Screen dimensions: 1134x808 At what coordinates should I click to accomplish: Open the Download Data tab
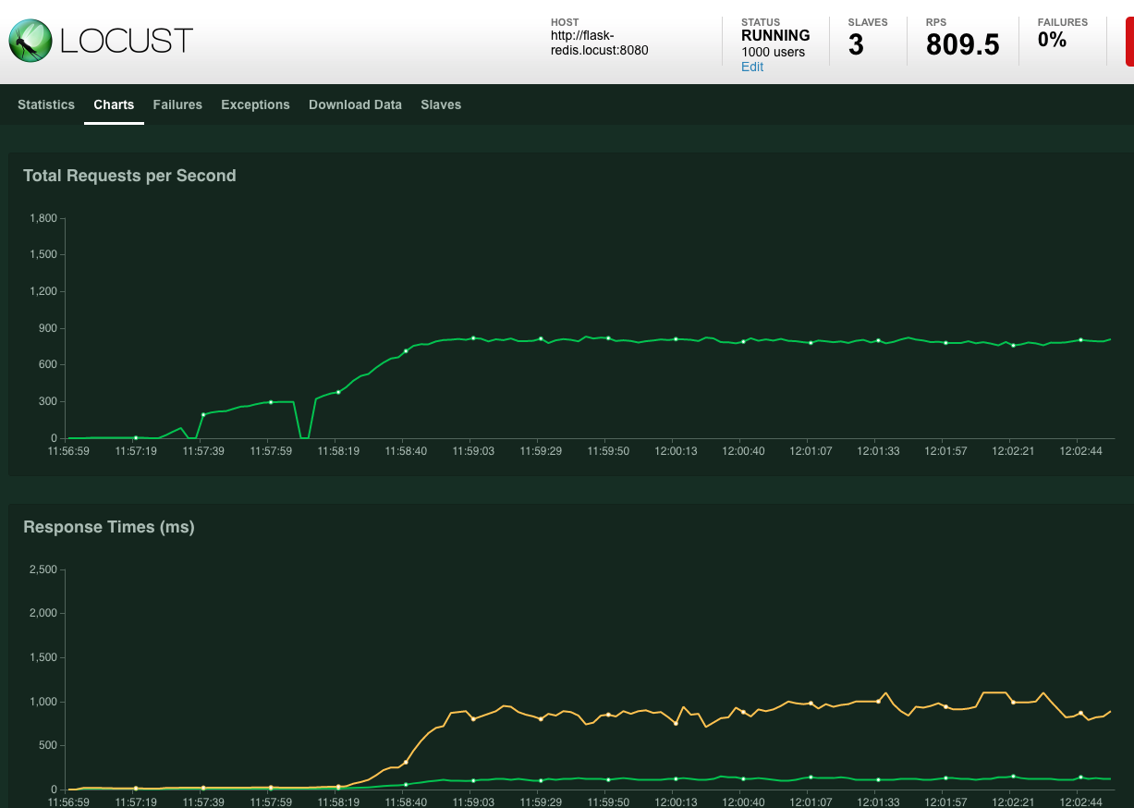[355, 104]
